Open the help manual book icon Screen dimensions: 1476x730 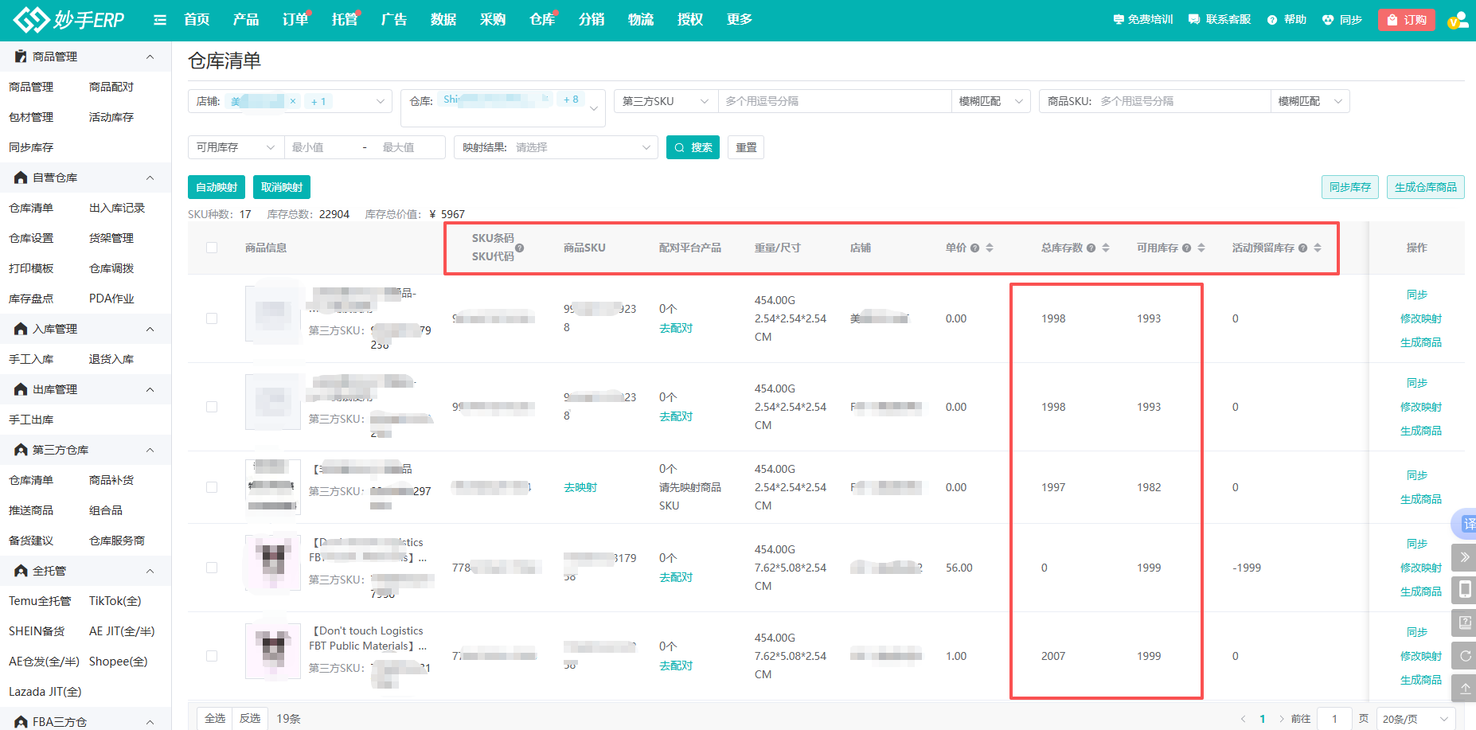click(x=1465, y=623)
